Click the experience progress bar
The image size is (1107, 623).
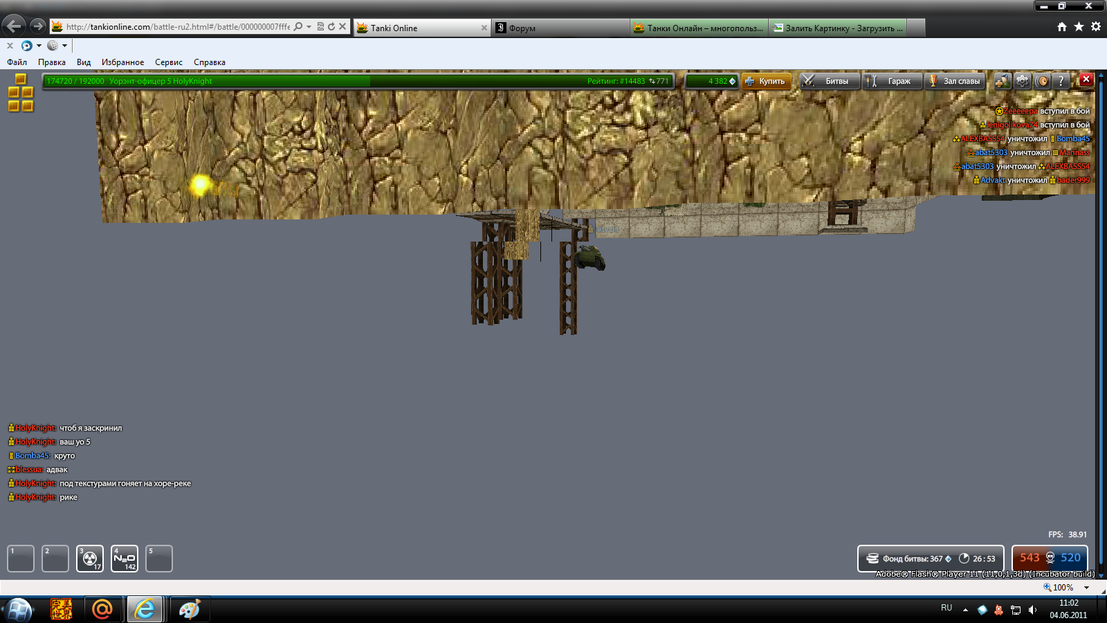click(x=358, y=81)
